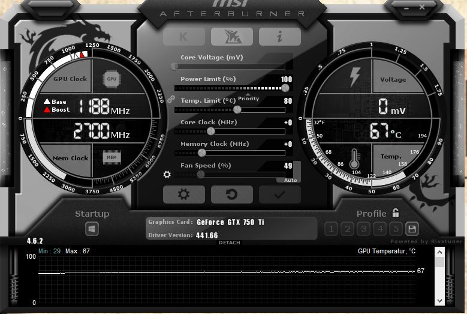
Task: Select profile slot 4
Action: tap(379, 229)
